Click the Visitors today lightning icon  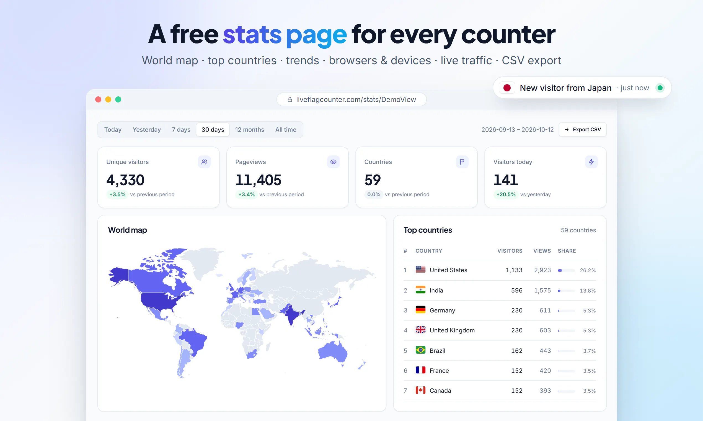point(591,162)
